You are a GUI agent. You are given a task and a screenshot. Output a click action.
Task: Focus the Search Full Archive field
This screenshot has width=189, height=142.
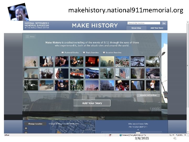point(144,23)
